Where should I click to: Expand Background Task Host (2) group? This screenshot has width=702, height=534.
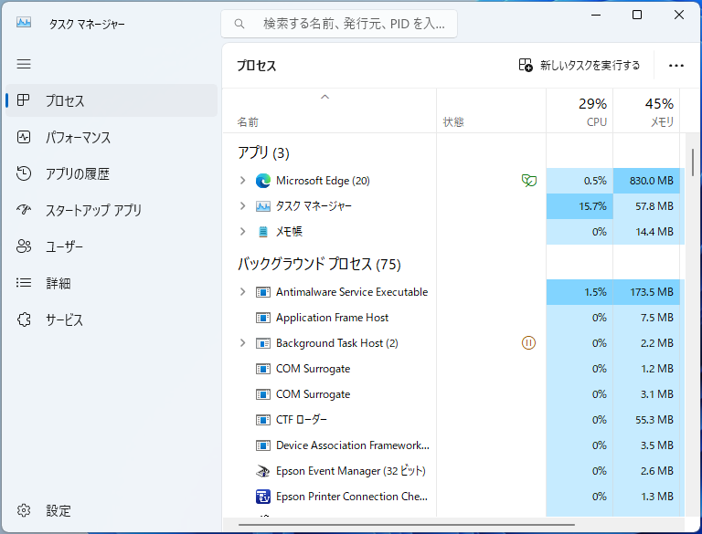[242, 343]
